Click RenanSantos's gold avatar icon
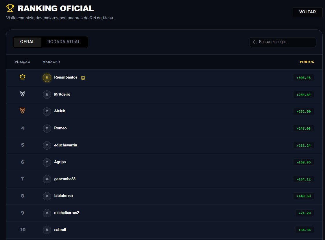Screen dimensions: 325x240 47,78
